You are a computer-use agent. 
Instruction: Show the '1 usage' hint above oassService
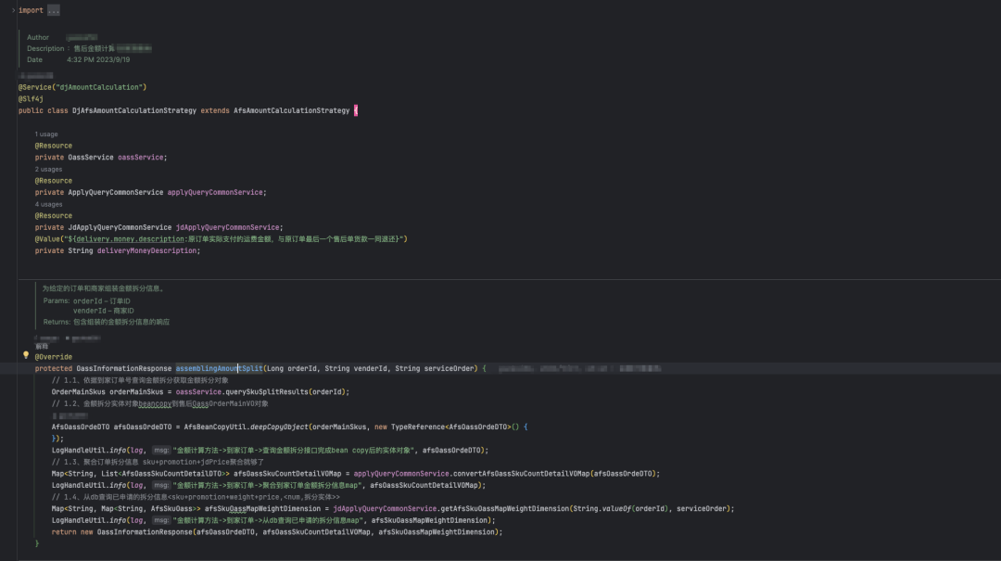click(46, 134)
